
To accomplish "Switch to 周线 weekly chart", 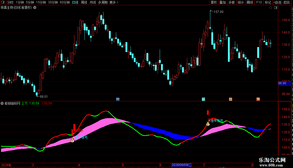I will coord(84,2).
